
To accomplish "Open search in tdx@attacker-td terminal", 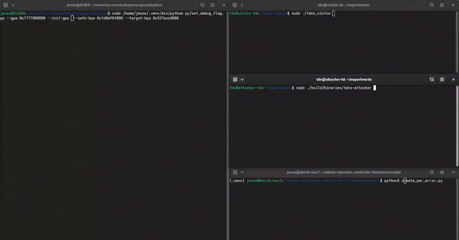I will point(432,79).
